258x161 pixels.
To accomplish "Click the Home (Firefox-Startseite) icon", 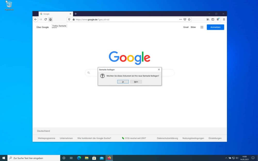I will coord(51,19).
